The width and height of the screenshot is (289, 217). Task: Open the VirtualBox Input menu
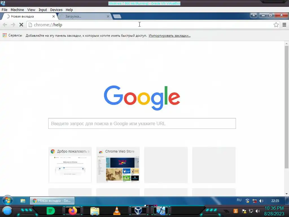[43, 10]
